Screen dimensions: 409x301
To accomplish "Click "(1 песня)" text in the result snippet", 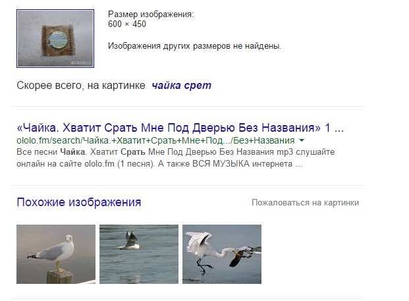I will [136, 164].
